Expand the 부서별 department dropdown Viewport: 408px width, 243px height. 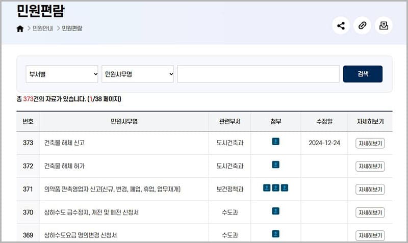62,74
